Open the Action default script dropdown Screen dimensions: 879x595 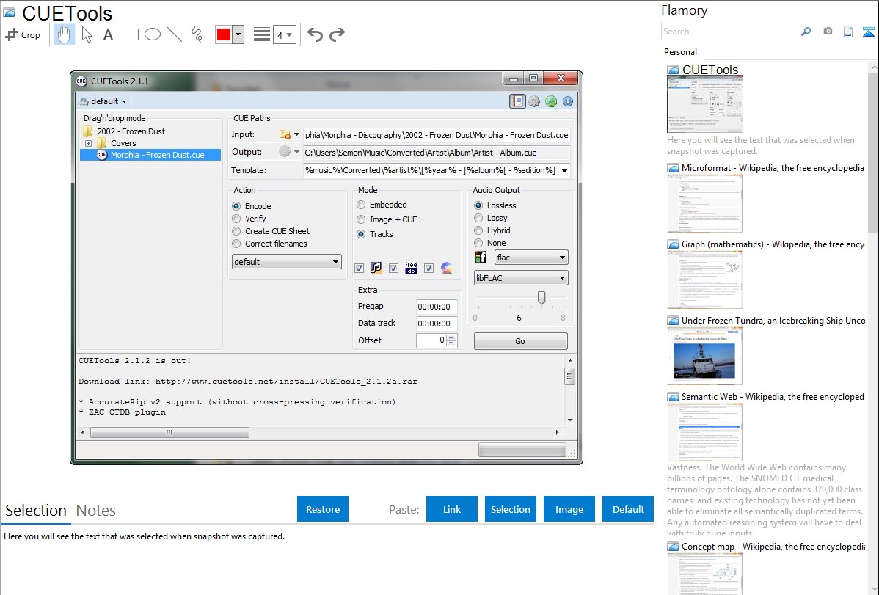[x=286, y=262]
